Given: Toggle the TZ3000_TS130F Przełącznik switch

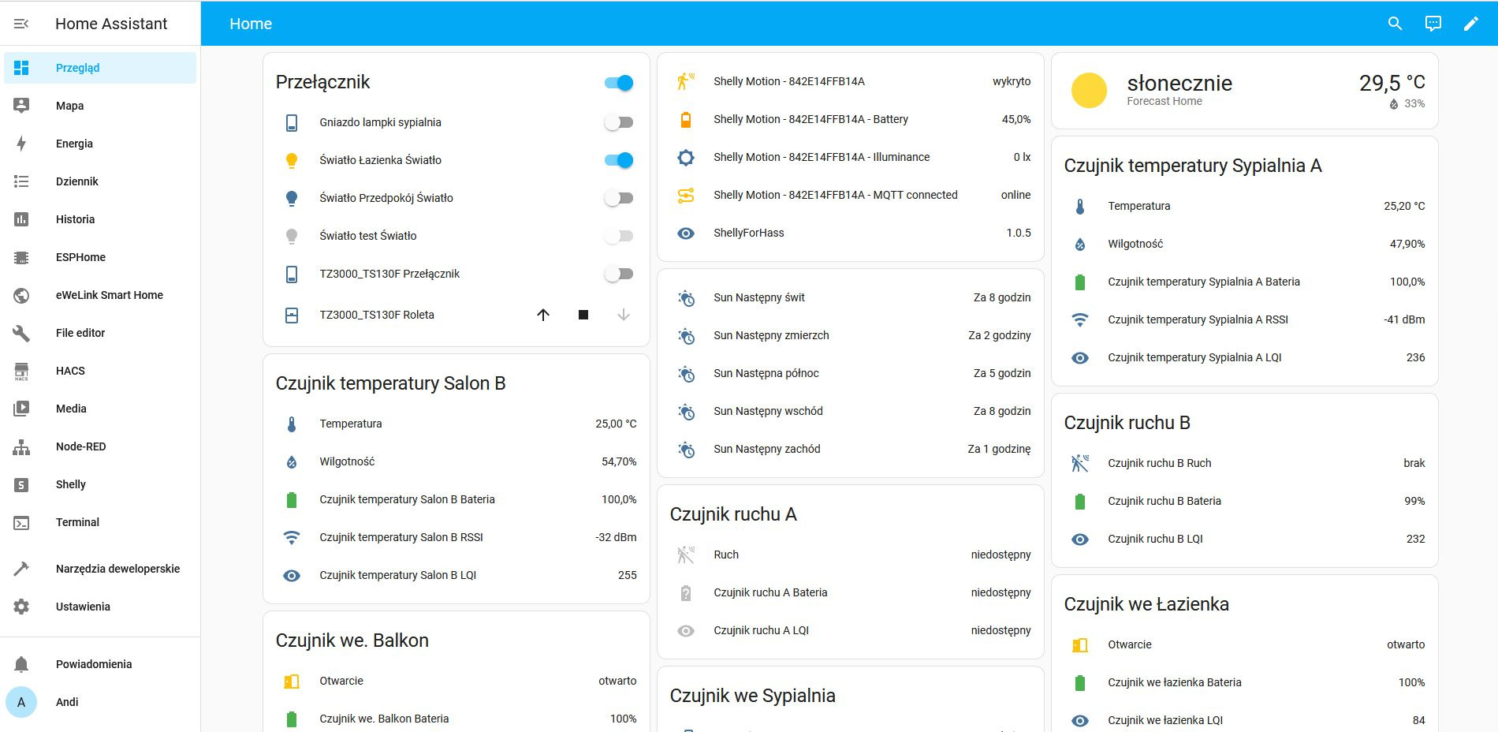Looking at the screenshot, I should pyautogui.click(x=620, y=273).
